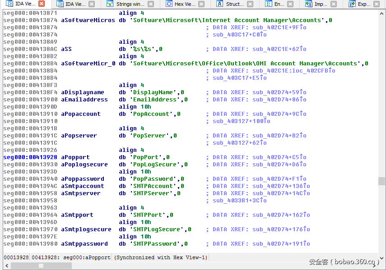Switch to the Strings window tab
This screenshot has width=386, height=270.
click(x=130, y=4)
